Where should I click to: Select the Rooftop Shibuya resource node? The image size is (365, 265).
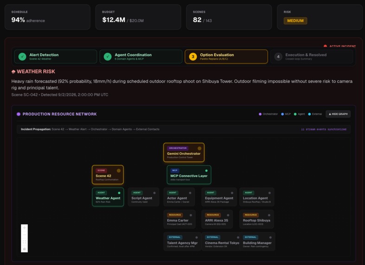click(x=256, y=219)
